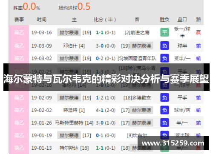Click the score 1-2 (1-0)
The width and height of the screenshot is (213, 154).
click(x=106, y=98)
